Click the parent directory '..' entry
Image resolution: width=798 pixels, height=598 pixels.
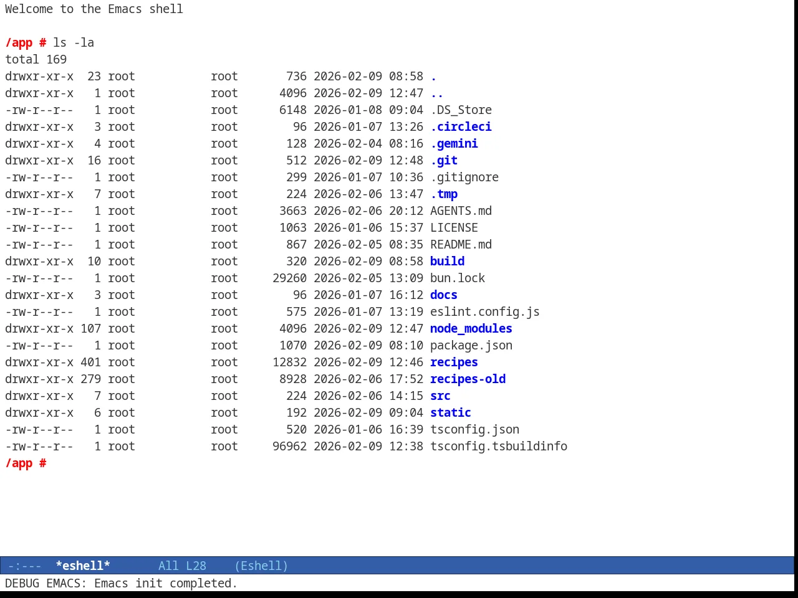click(x=437, y=95)
